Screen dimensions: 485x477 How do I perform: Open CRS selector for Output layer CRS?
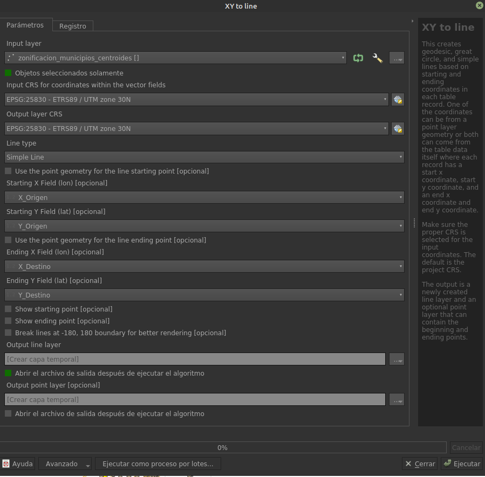point(398,128)
